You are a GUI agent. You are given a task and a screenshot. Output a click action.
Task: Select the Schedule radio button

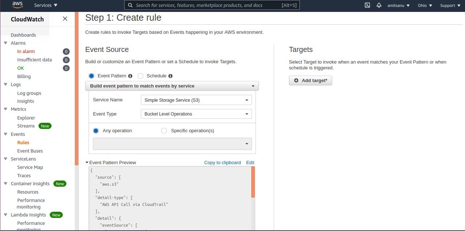click(140, 76)
